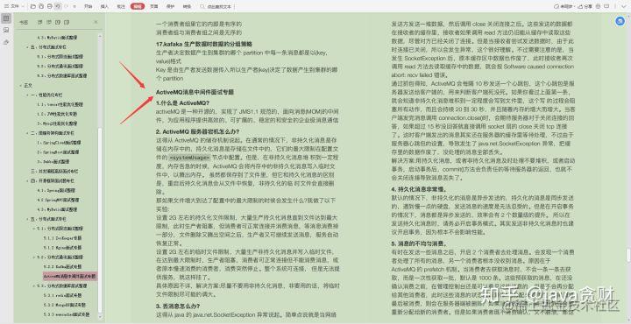The image size is (631, 324).
Task: Click bookmark panel scrollbar up arrow
Action: pyautogui.click(x=100, y=37)
